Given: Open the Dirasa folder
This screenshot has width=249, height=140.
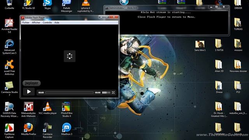Looking at the screenshot, I should [219, 87].
